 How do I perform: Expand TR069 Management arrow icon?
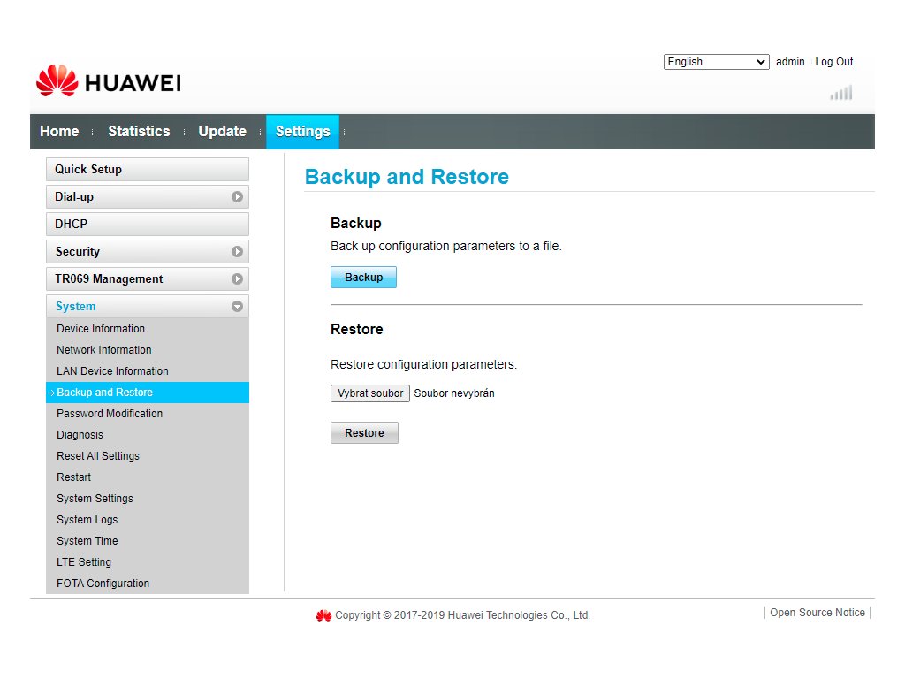237,279
